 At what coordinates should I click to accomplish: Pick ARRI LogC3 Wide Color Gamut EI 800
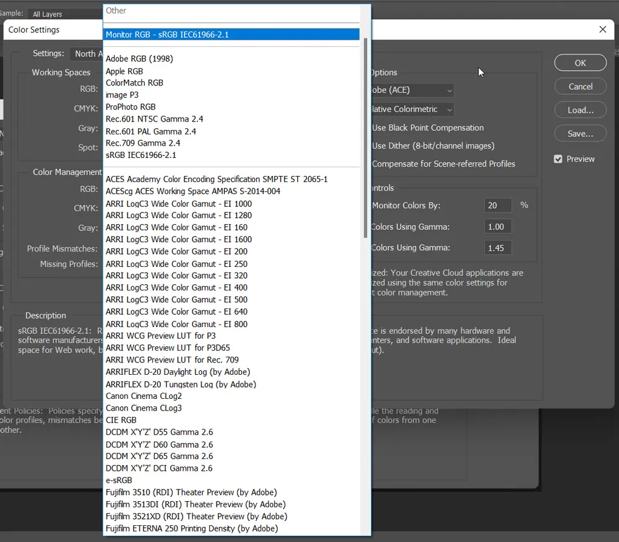coord(176,324)
